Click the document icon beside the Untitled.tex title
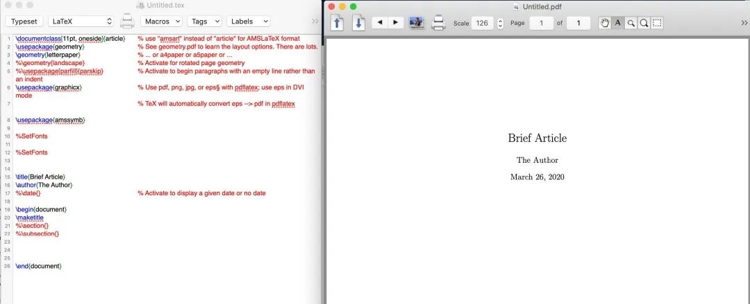This screenshot has width=750, height=304. pos(140,6)
